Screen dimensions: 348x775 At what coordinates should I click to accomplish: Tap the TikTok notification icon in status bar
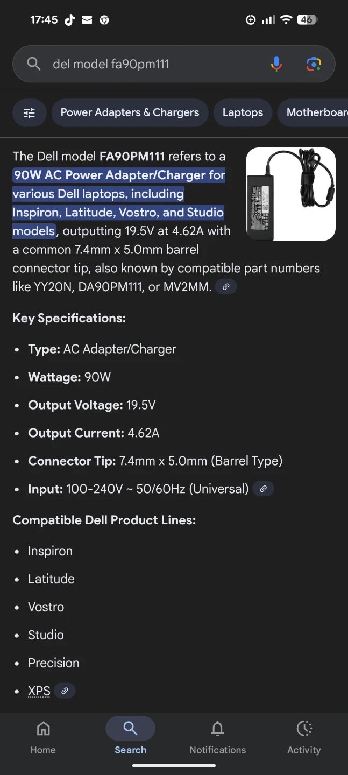(69, 20)
